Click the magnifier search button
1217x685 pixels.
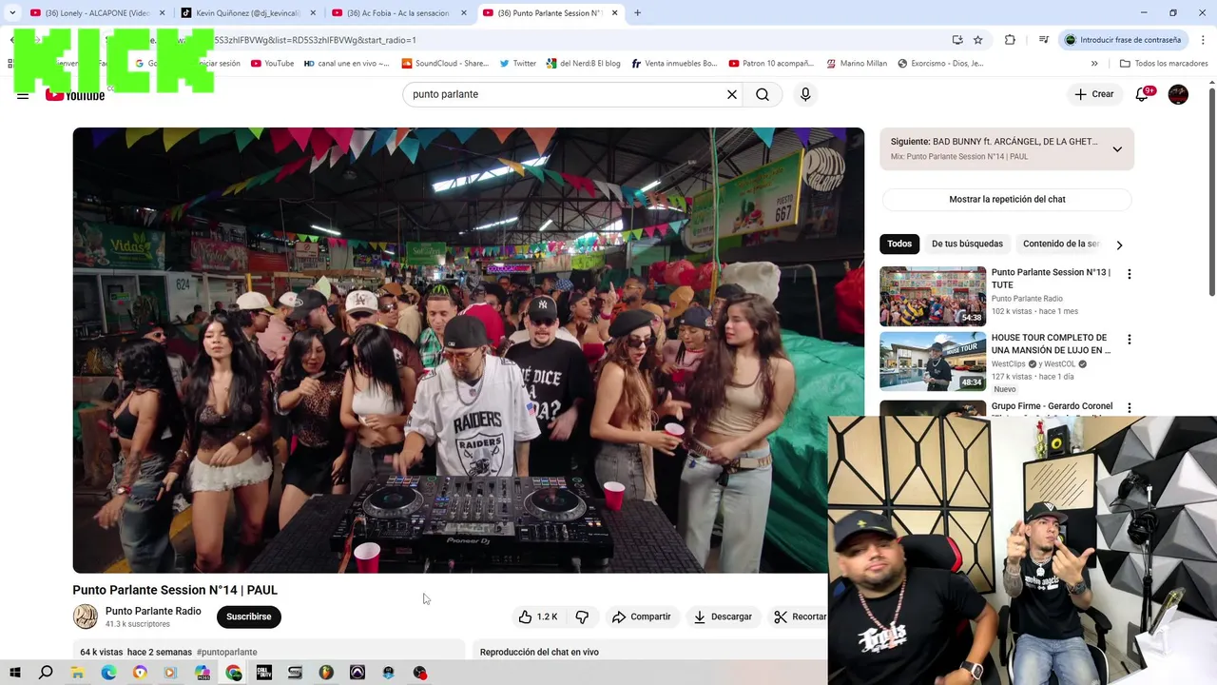(x=763, y=94)
